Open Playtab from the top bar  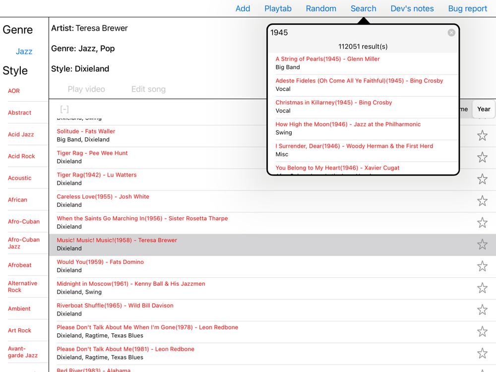(278, 8)
